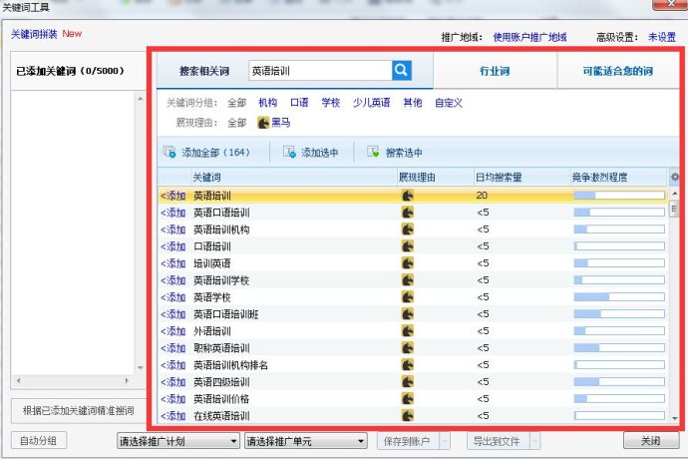Filter keyword group by 机构
The image size is (688, 459).
tap(267, 103)
